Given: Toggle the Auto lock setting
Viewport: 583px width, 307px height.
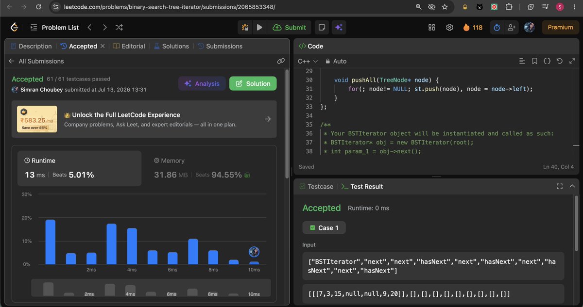Looking at the screenshot, I should pyautogui.click(x=336, y=61).
